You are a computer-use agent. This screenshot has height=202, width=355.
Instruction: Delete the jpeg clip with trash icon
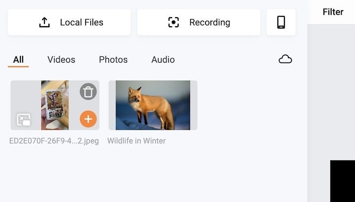88,91
